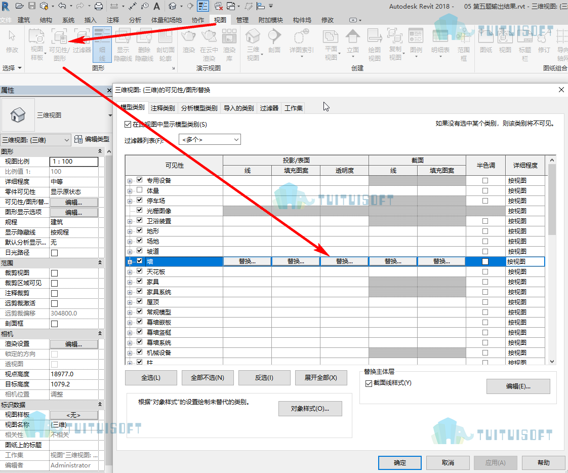Image resolution: width=568 pixels, height=473 pixels.
Task: Click the 视图比例 1:100 field
Action: click(74, 162)
